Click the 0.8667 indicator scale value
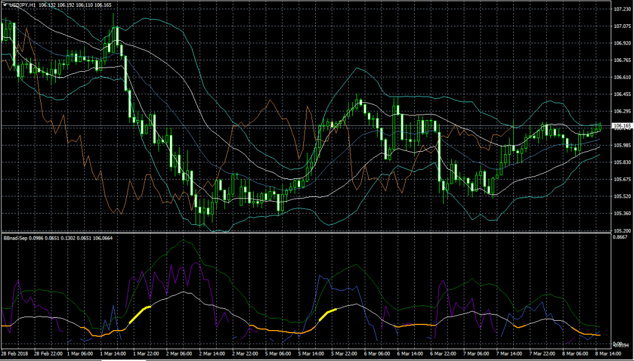Screen dimensions: 634x361 (620, 237)
